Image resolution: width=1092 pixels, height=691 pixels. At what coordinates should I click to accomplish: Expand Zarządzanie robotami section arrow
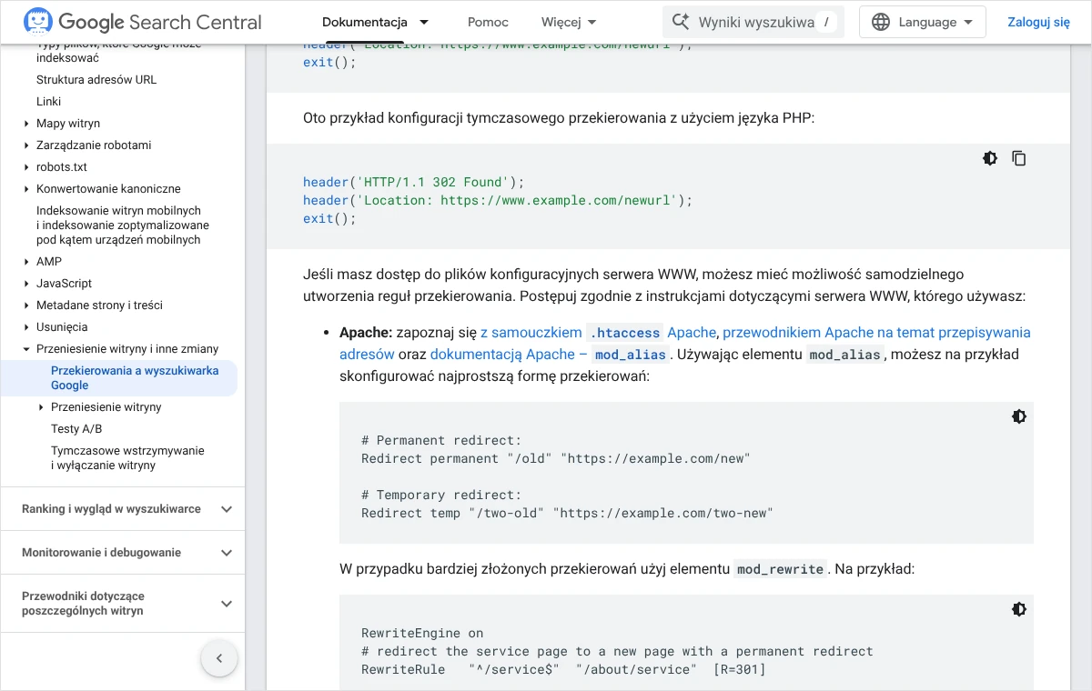[26, 145]
